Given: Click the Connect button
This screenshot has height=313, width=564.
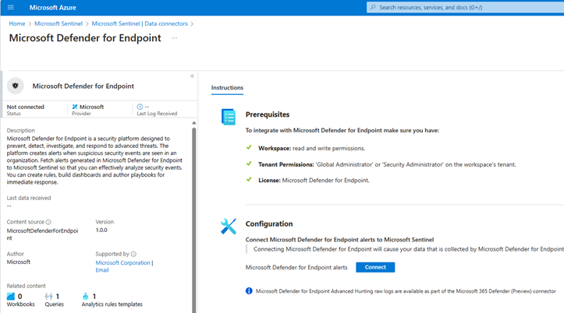Looking at the screenshot, I should 375,267.
